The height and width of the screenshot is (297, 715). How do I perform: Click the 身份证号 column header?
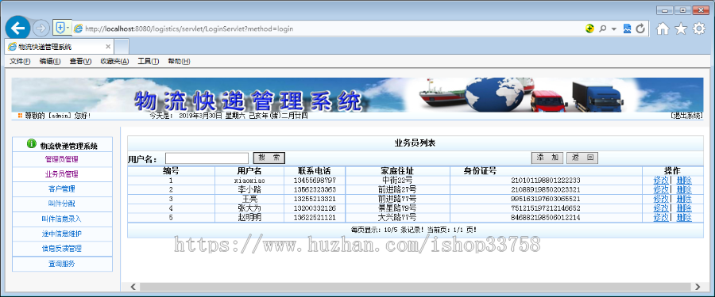(480, 171)
